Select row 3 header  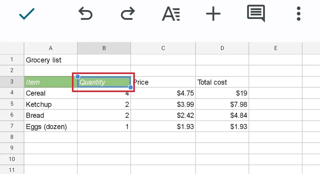pos(12,82)
